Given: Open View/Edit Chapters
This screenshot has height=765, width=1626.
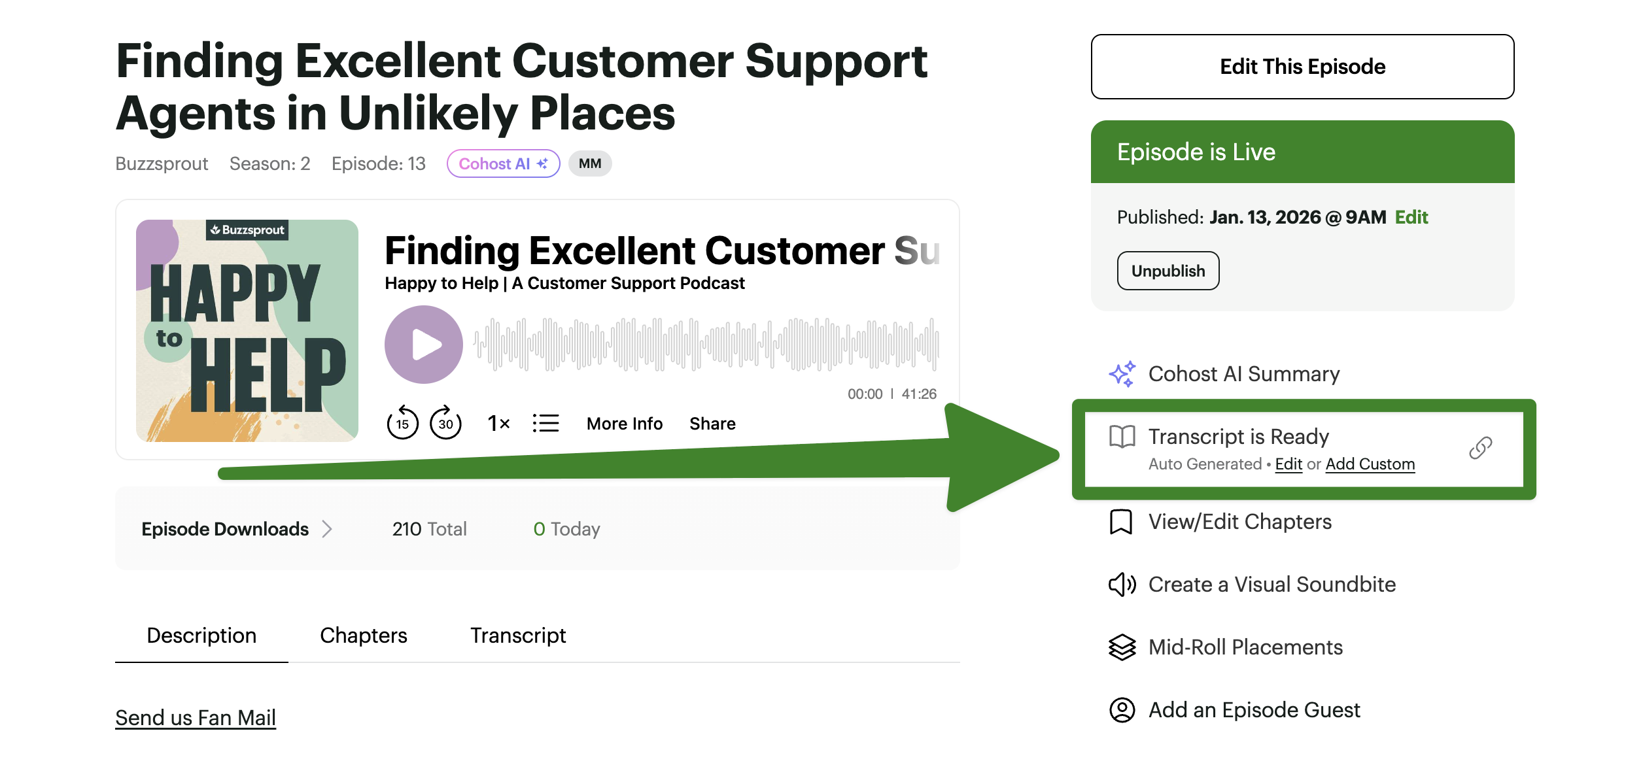Looking at the screenshot, I should click(1239, 522).
